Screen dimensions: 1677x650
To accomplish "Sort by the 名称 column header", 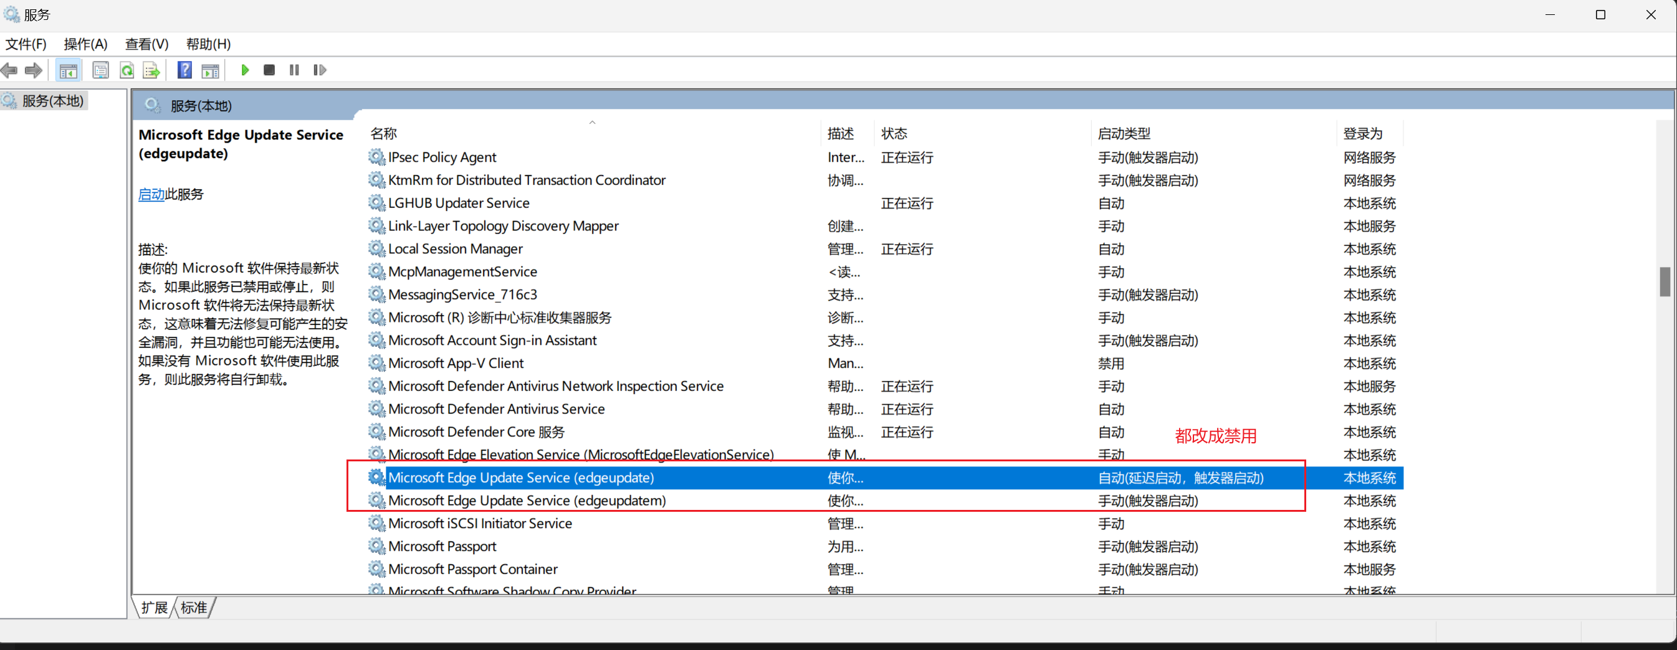I will click(x=592, y=133).
